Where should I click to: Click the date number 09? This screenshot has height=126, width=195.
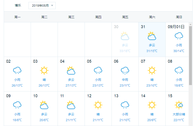pos(8,96)
